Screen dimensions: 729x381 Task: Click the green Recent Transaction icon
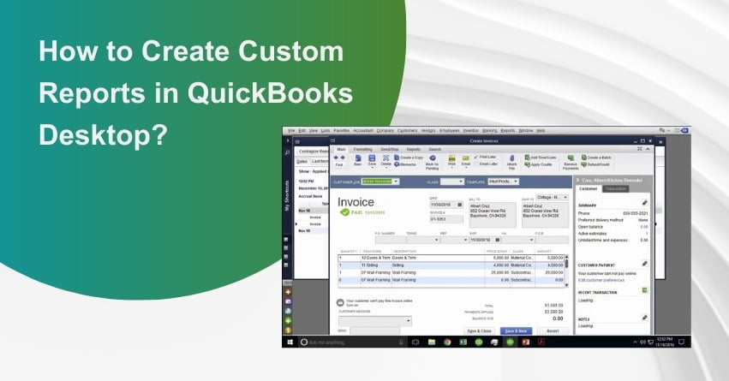[x=644, y=290]
